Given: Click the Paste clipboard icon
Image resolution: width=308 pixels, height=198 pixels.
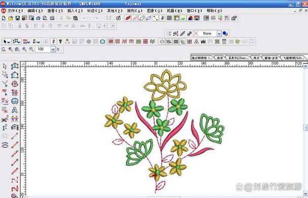Looking at the screenshot, I should coord(76,18).
